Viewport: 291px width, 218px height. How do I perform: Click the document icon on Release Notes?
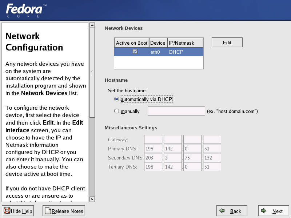pos(48,211)
